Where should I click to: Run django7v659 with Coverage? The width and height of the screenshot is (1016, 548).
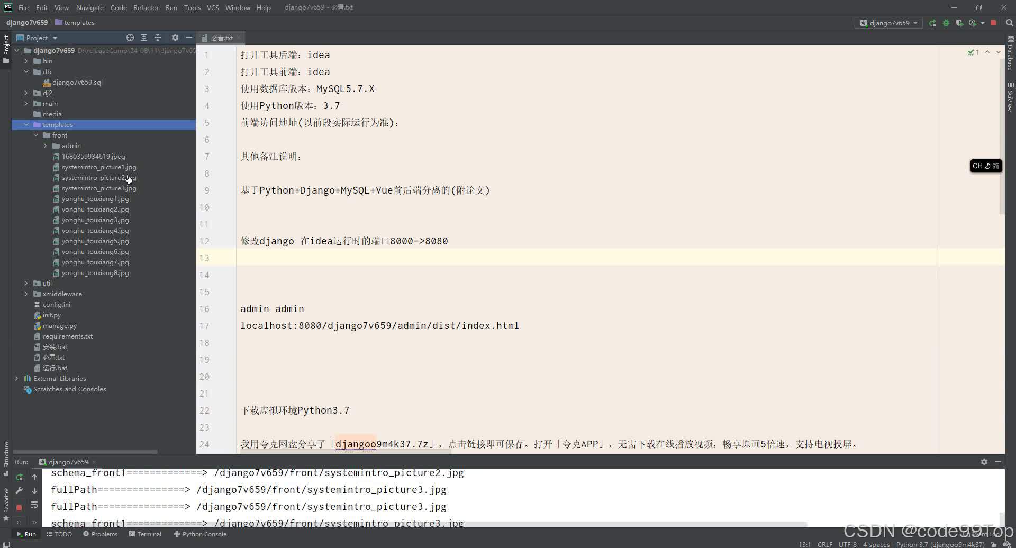click(959, 23)
